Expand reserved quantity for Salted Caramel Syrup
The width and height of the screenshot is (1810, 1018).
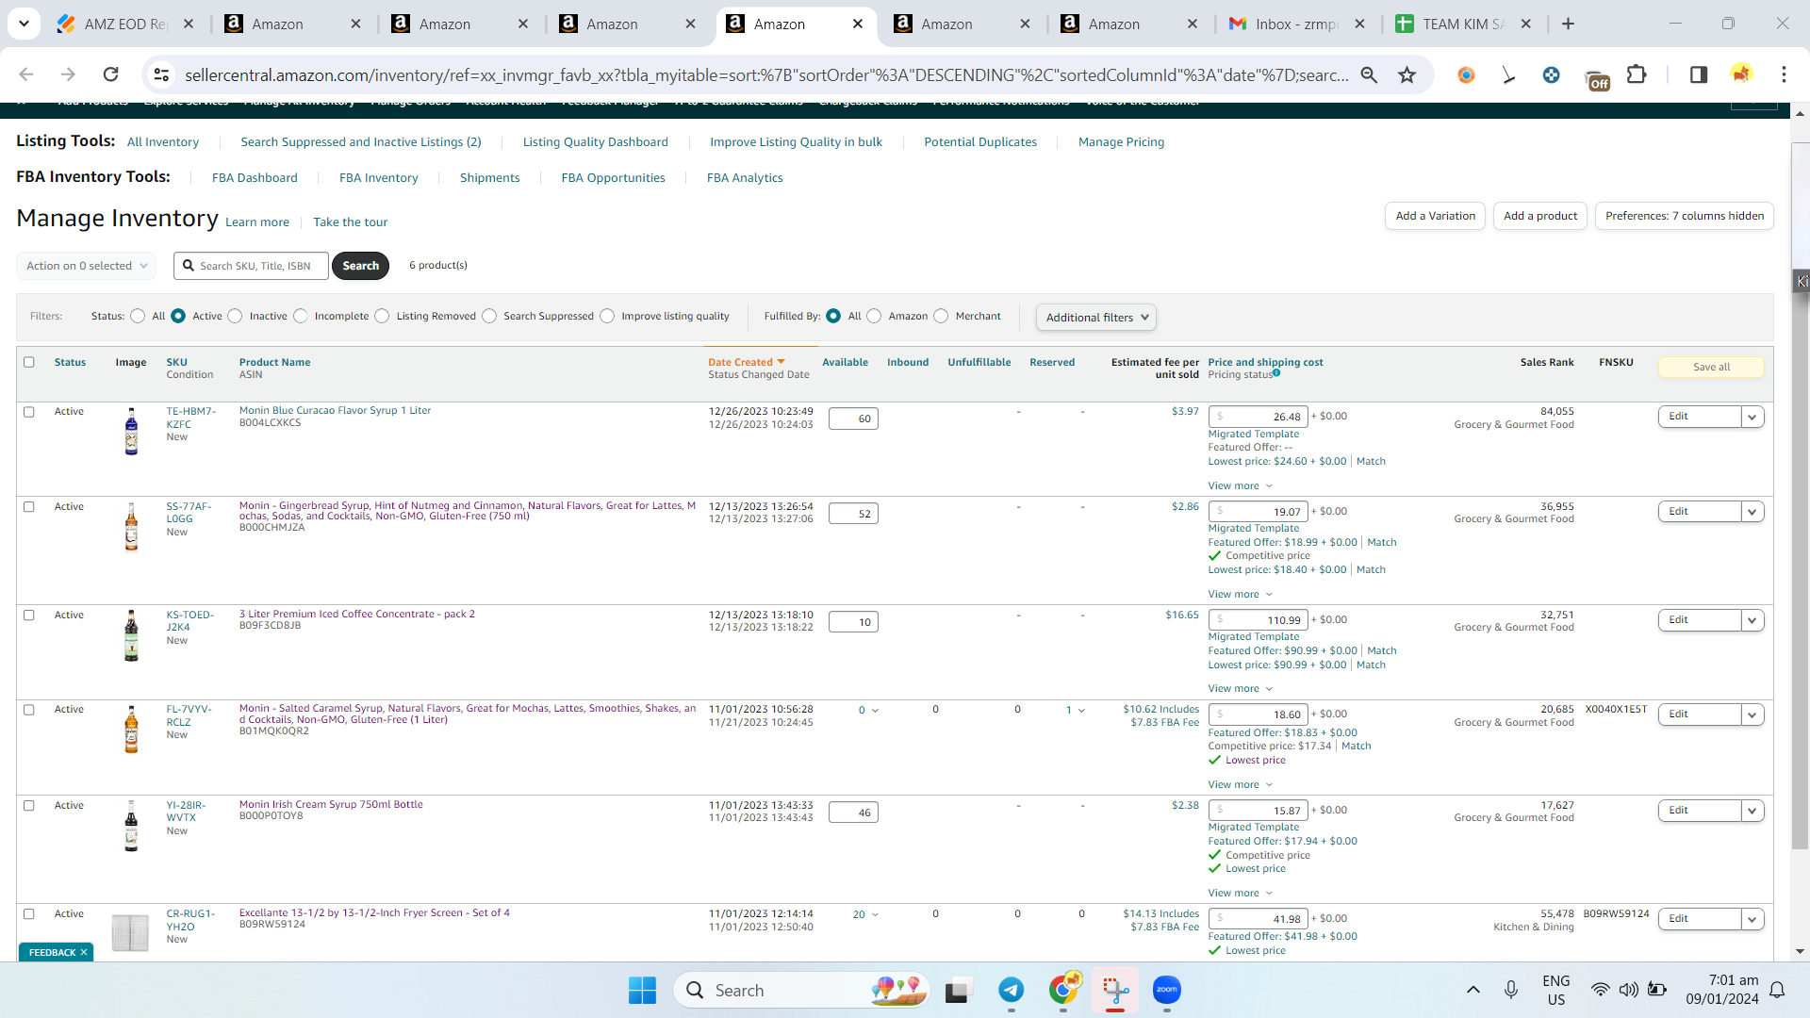(1076, 711)
